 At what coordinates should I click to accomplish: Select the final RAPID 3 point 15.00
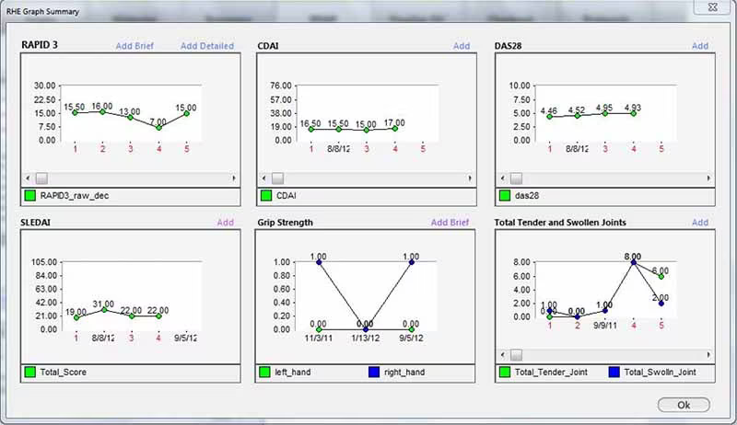click(x=187, y=113)
